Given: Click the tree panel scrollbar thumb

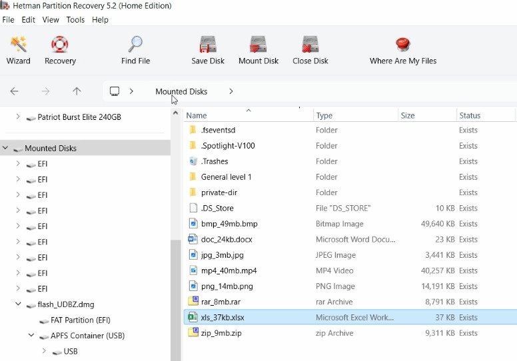Looking at the screenshot, I should coord(176,299).
